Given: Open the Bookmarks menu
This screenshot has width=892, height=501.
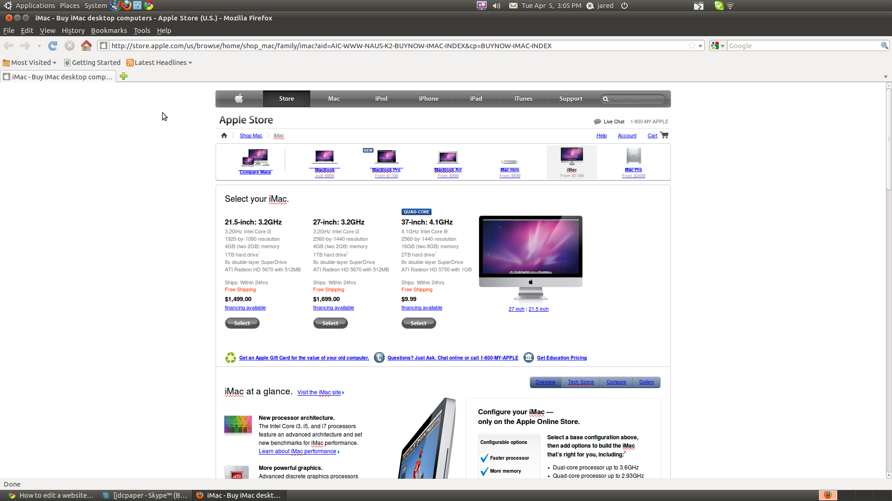Looking at the screenshot, I should [x=109, y=31].
